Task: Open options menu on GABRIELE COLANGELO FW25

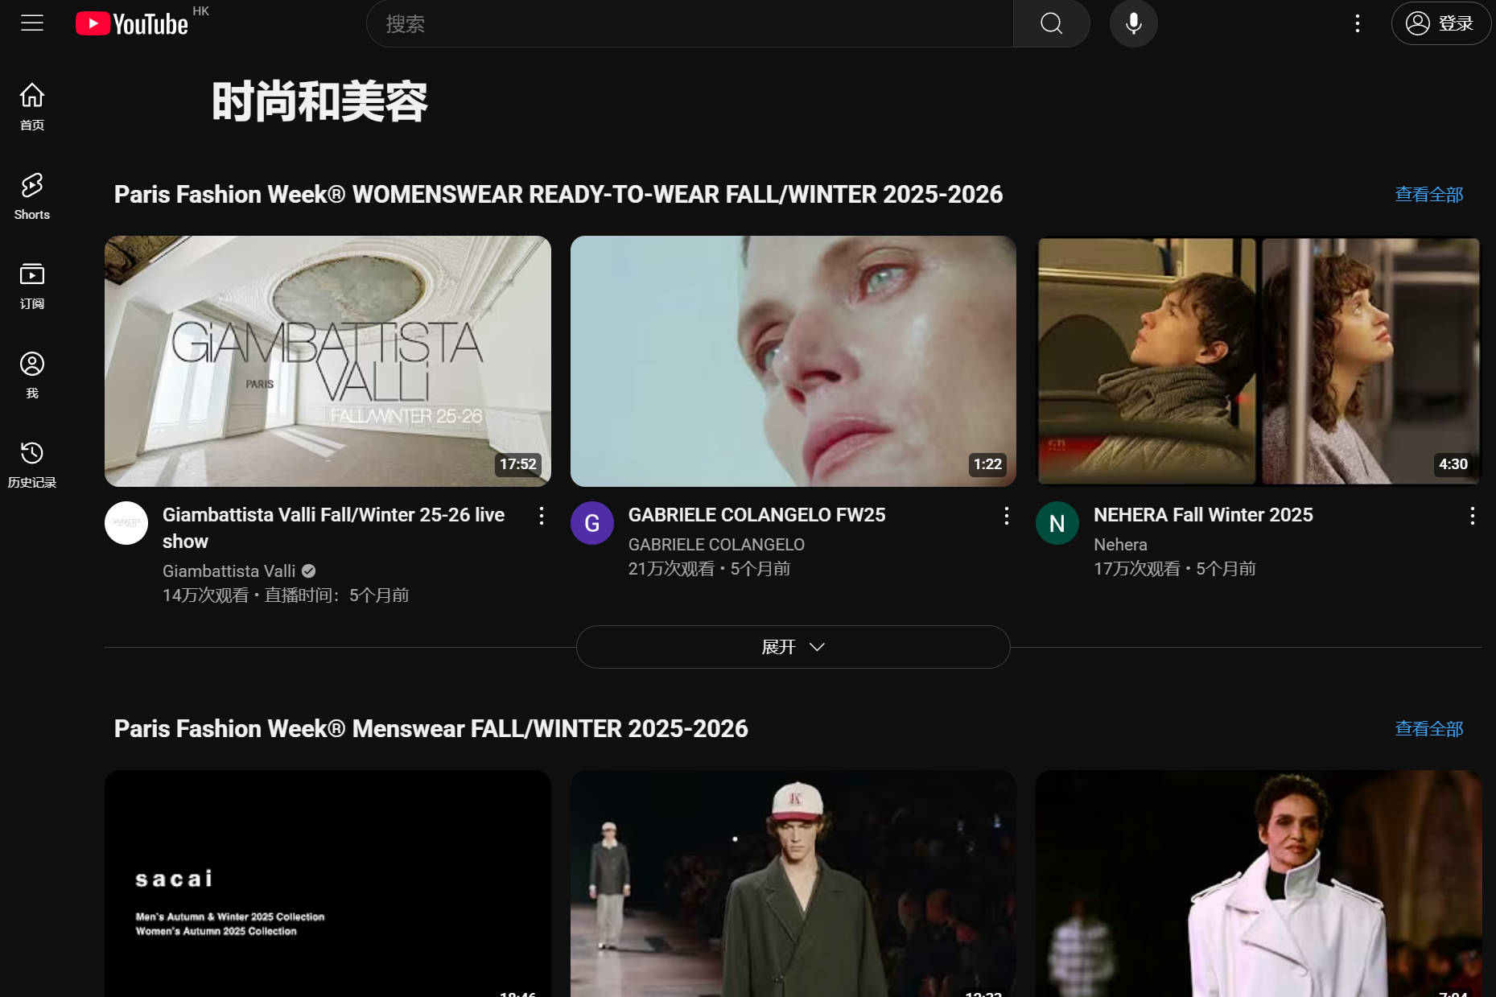Action: 1006,516
